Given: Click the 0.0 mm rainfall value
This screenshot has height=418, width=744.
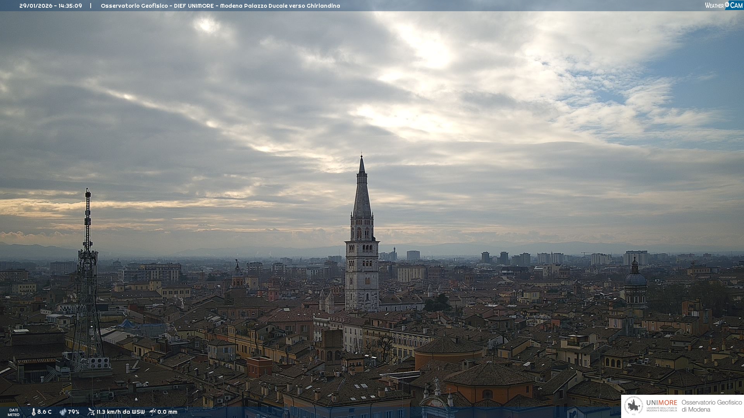Looking at the screenshot, I should (167, 412).
